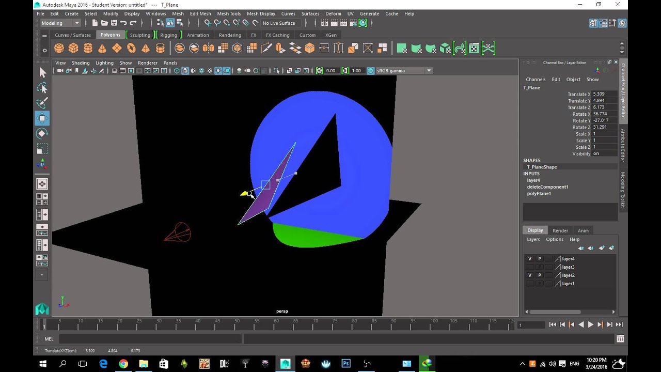Click the Photoshop icon in taskbar
Screen dimensions: 661x372
(x=346, y=364)
